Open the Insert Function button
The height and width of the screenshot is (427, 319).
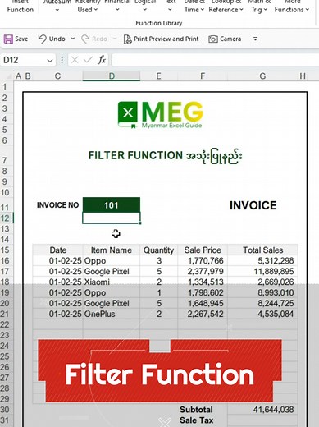21,7
